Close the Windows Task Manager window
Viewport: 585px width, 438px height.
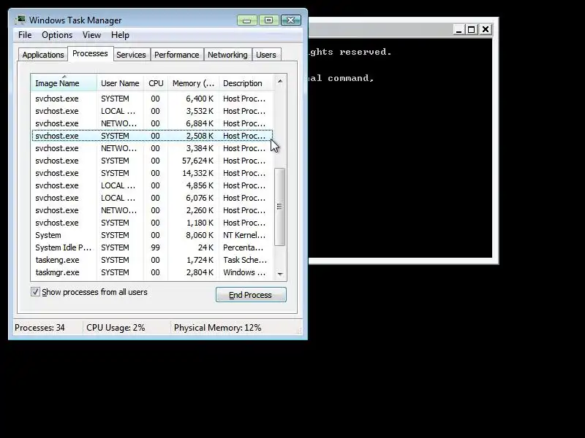click(x=290, y=20)
